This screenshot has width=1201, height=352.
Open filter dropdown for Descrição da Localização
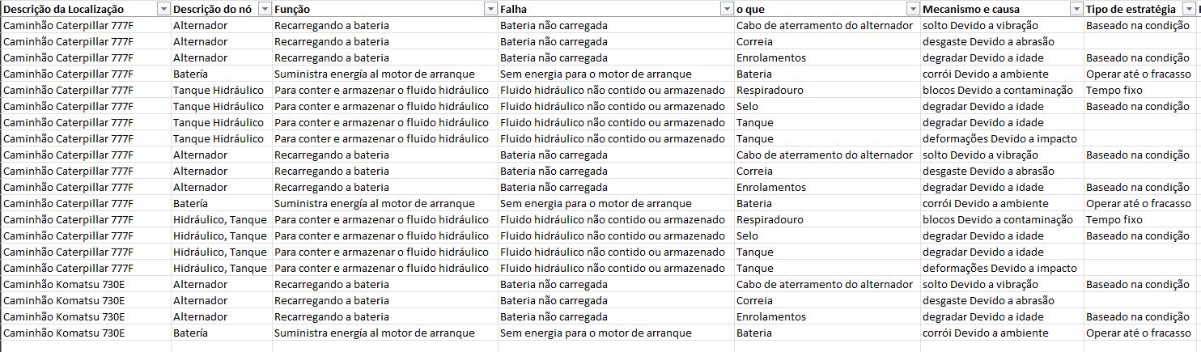163,9
